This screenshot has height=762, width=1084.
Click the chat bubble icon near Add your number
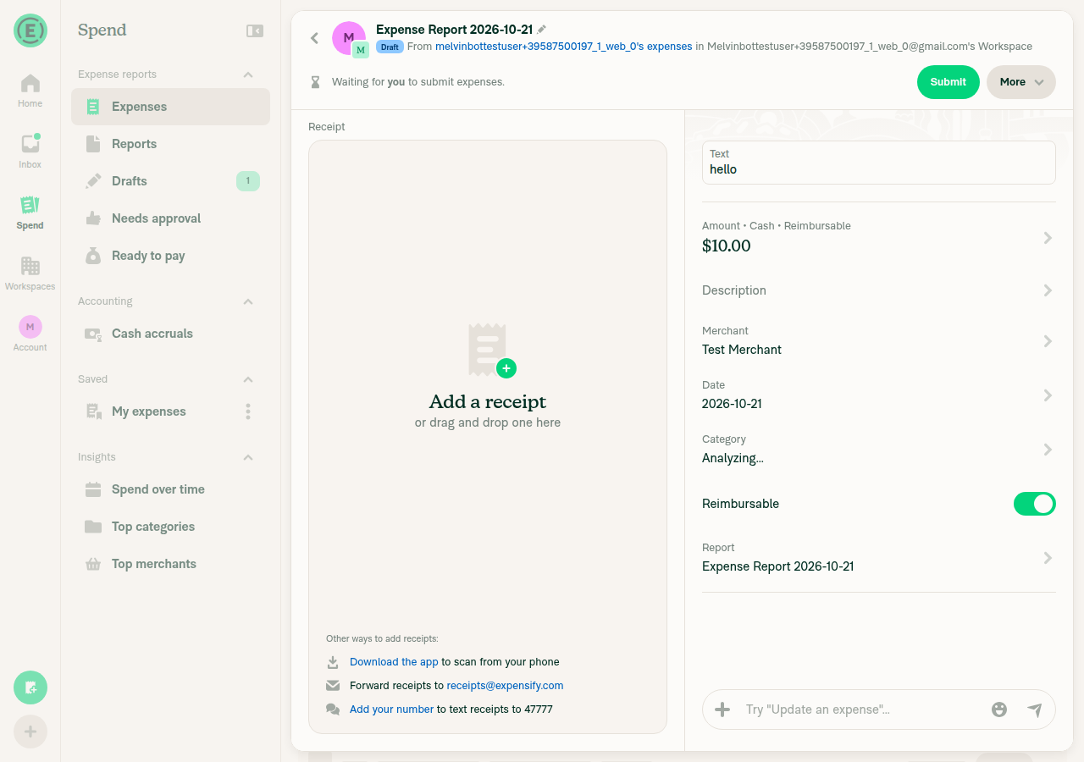(x=333, y=710)
